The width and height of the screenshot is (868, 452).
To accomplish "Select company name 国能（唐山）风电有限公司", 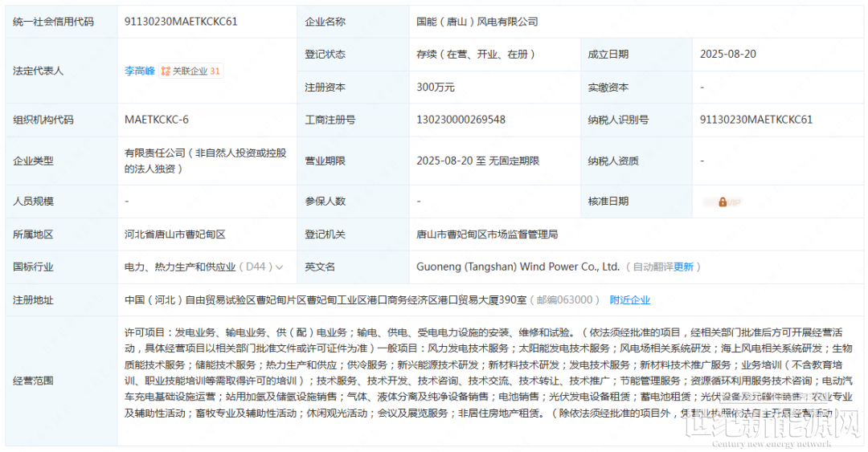I will click(x=477, y=22).
